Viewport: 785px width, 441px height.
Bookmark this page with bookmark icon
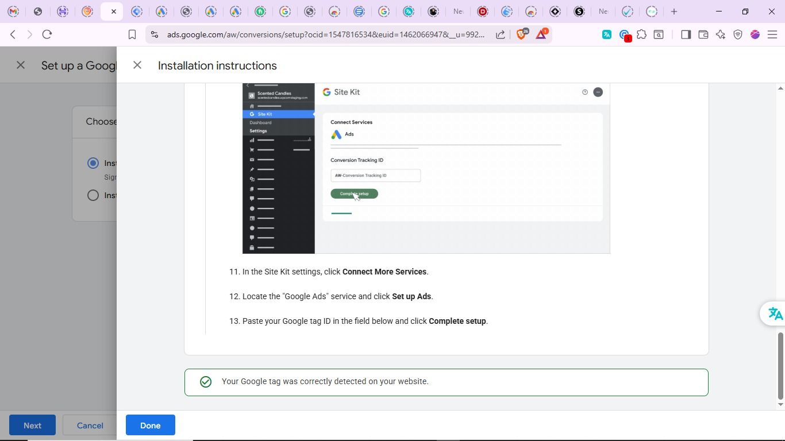coord(132,35)
